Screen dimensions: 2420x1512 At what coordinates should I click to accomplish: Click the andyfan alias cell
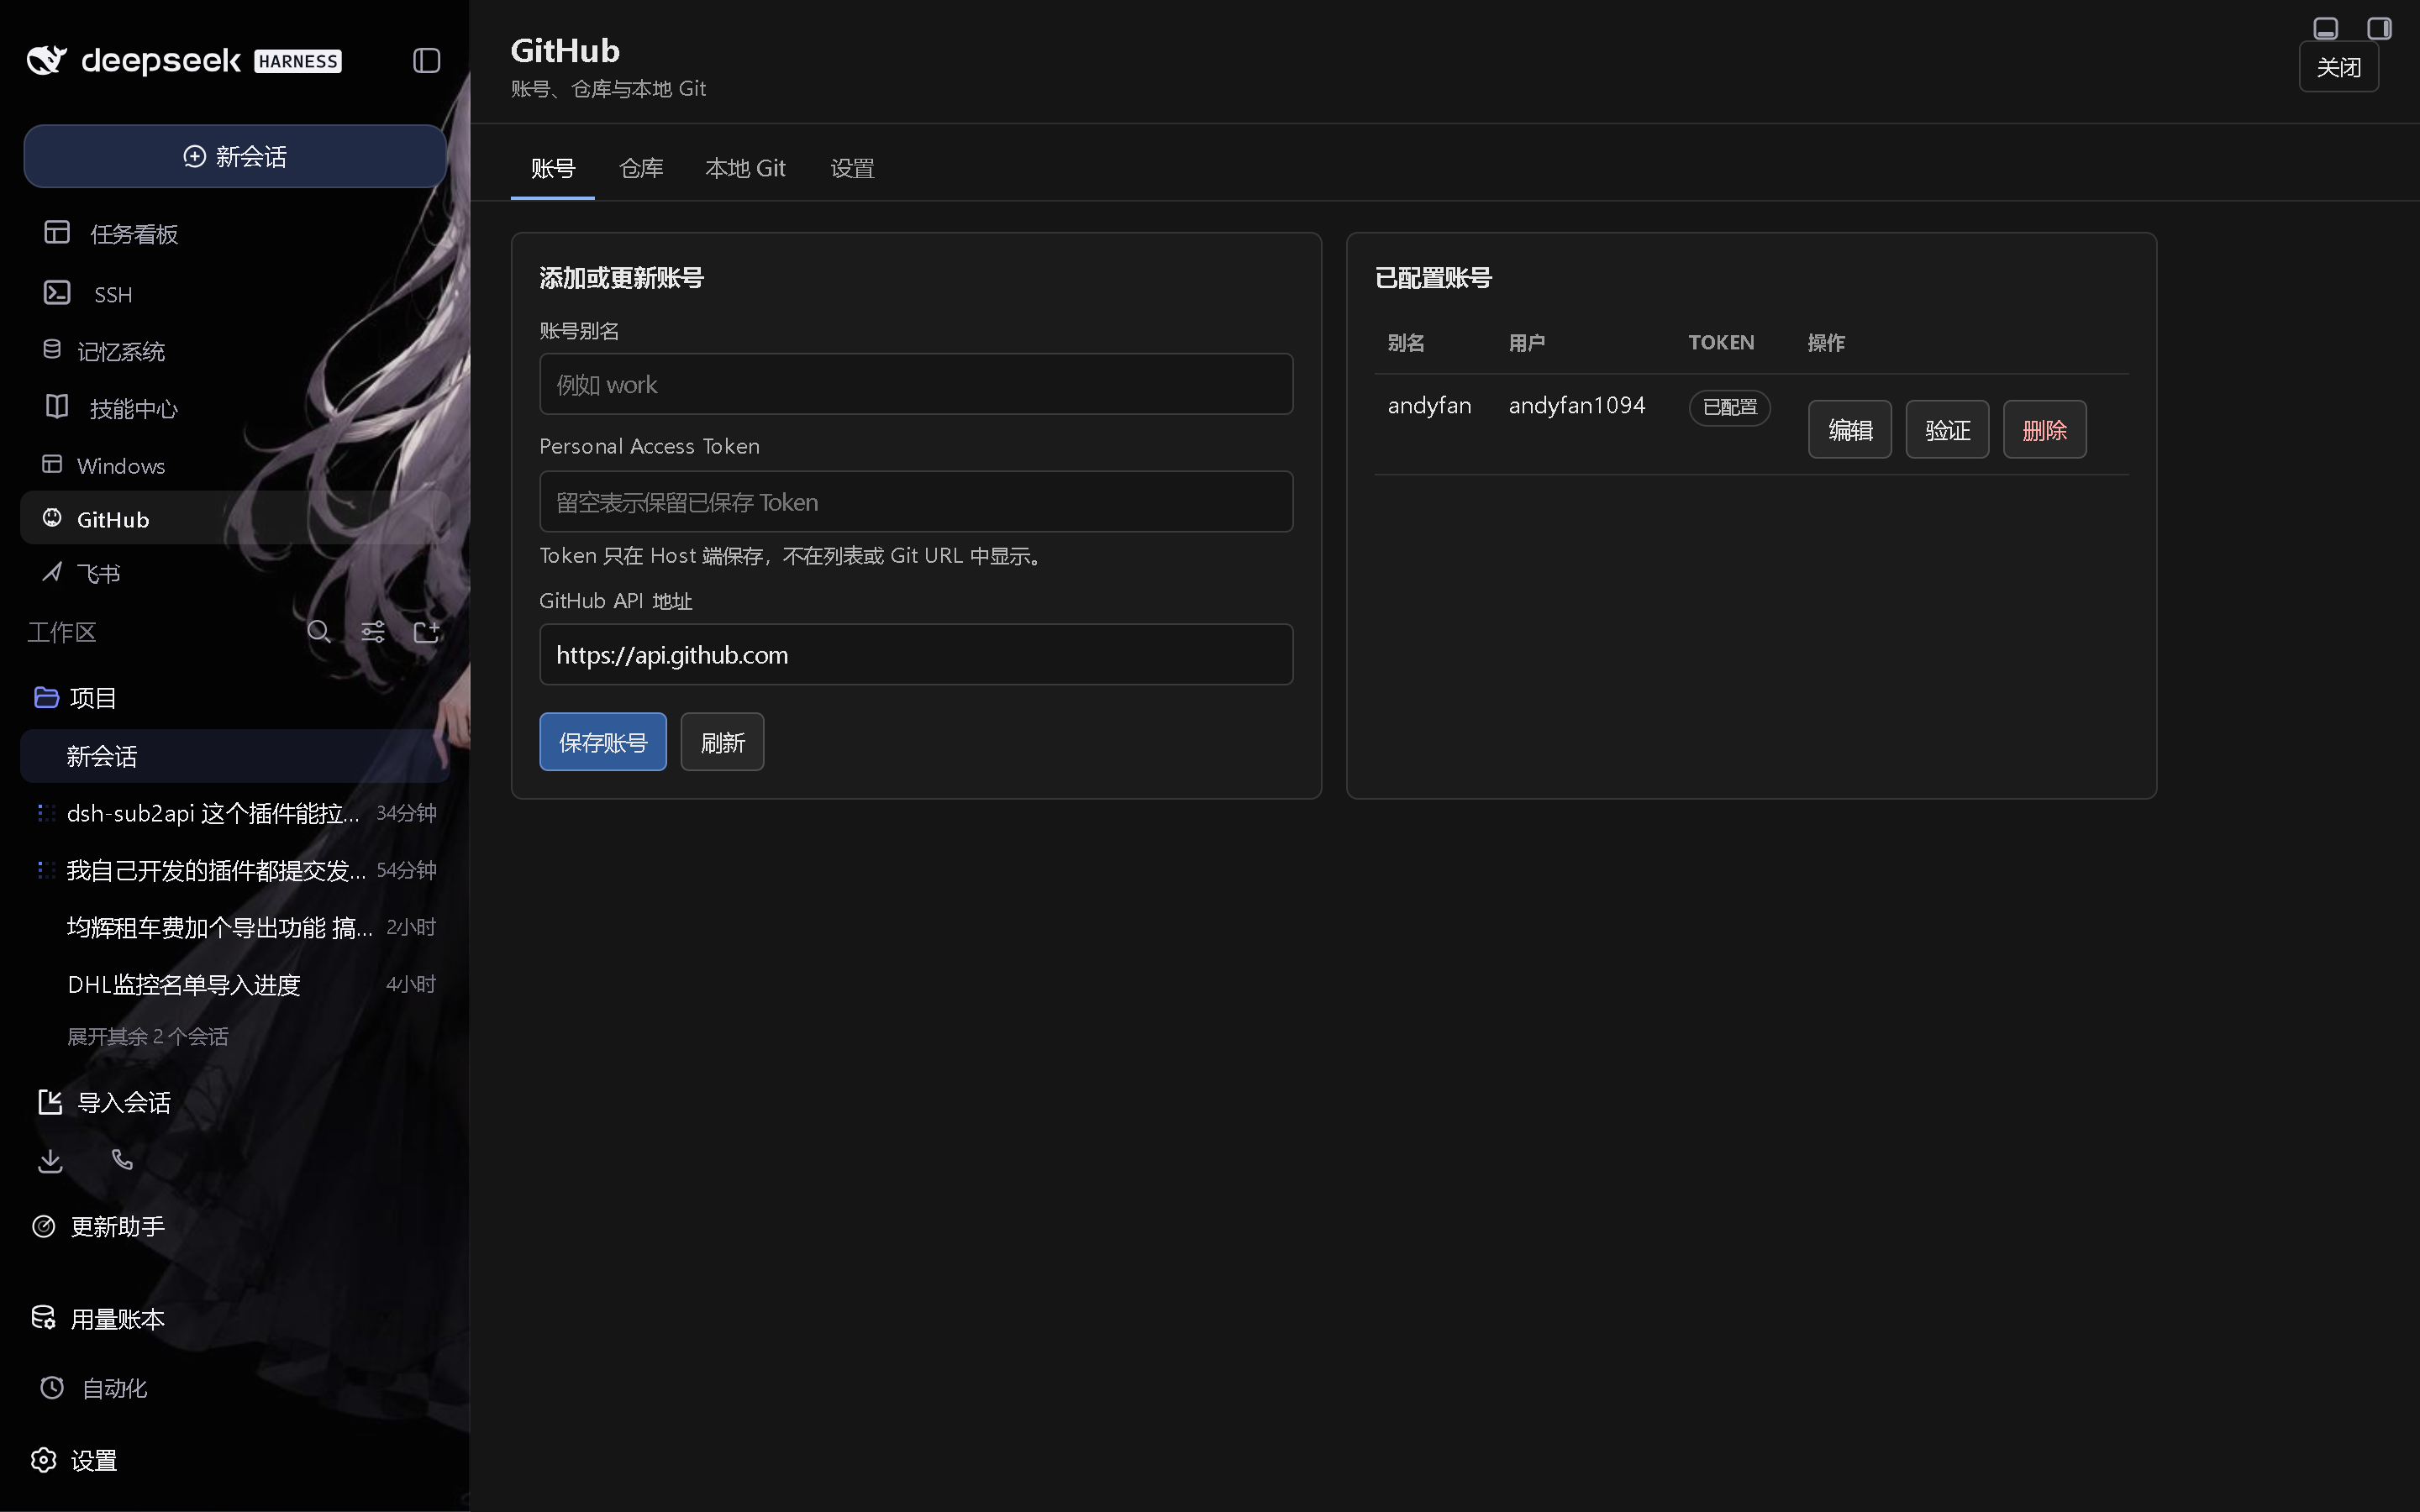coord(1429,405)
